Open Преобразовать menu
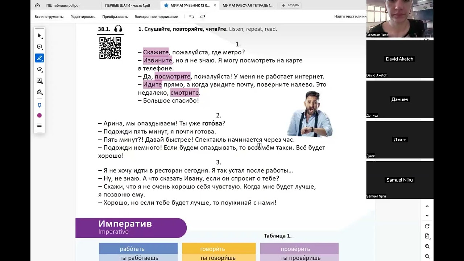Viewport: 464px width, 261px height. pos(115,17)
